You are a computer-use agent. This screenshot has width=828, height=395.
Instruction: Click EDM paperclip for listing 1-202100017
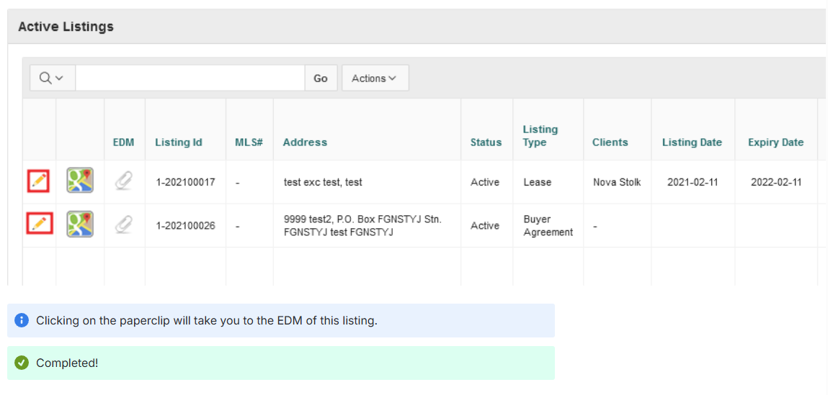point(124,181)
